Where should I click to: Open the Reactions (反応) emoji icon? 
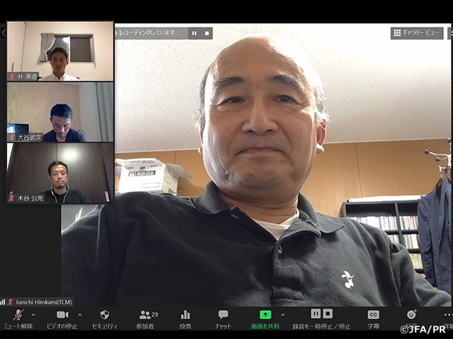click(411, 315)
